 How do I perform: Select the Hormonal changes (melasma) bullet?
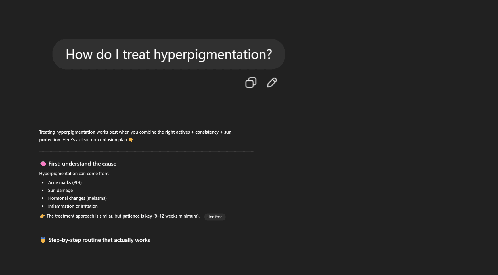(78, 198)
